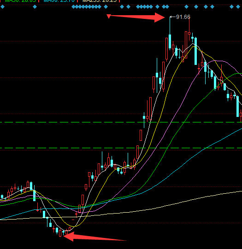Image resolution: width=242 pixels, height=249 pixels.
Task: Select the upper green dashed horizontal line
Action: tap(121, 122)
